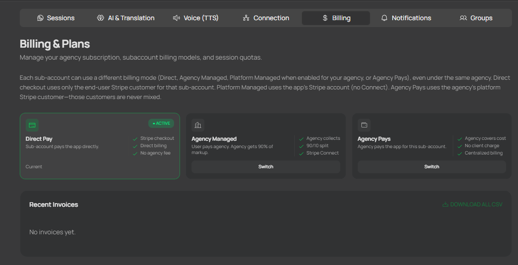Open the Sessions tab
The width and height of the screenshot is (518, 265).
pyautogui.click(x=56, y=18)
